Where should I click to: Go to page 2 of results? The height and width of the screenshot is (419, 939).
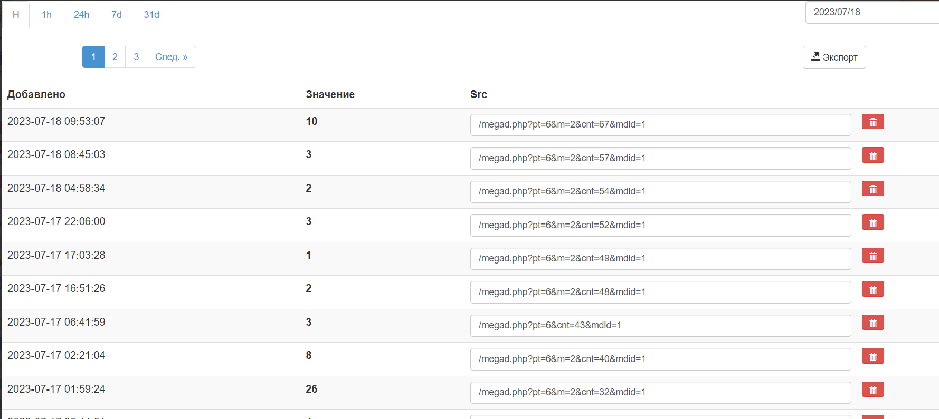(115, 57)
